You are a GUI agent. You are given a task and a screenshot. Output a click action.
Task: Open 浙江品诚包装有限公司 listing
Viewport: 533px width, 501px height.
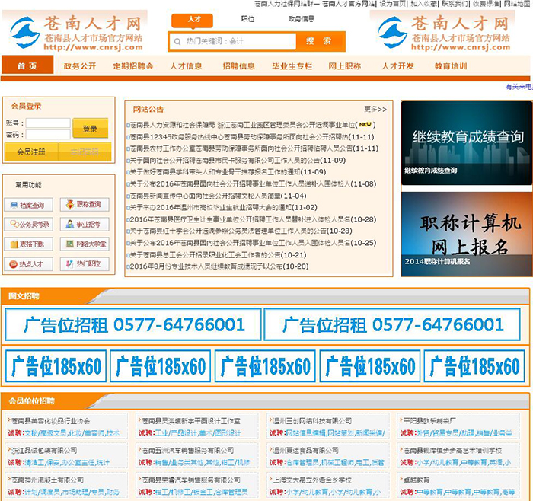tap(44, 450)
